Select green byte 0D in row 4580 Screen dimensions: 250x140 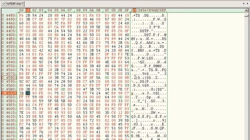click(107, 78)
